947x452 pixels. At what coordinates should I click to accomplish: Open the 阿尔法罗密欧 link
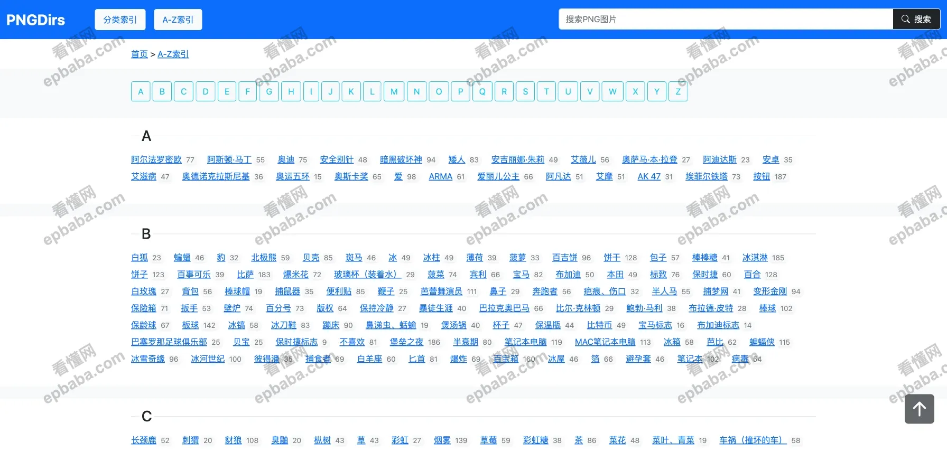pyautogui.click(x=156, y=159)
